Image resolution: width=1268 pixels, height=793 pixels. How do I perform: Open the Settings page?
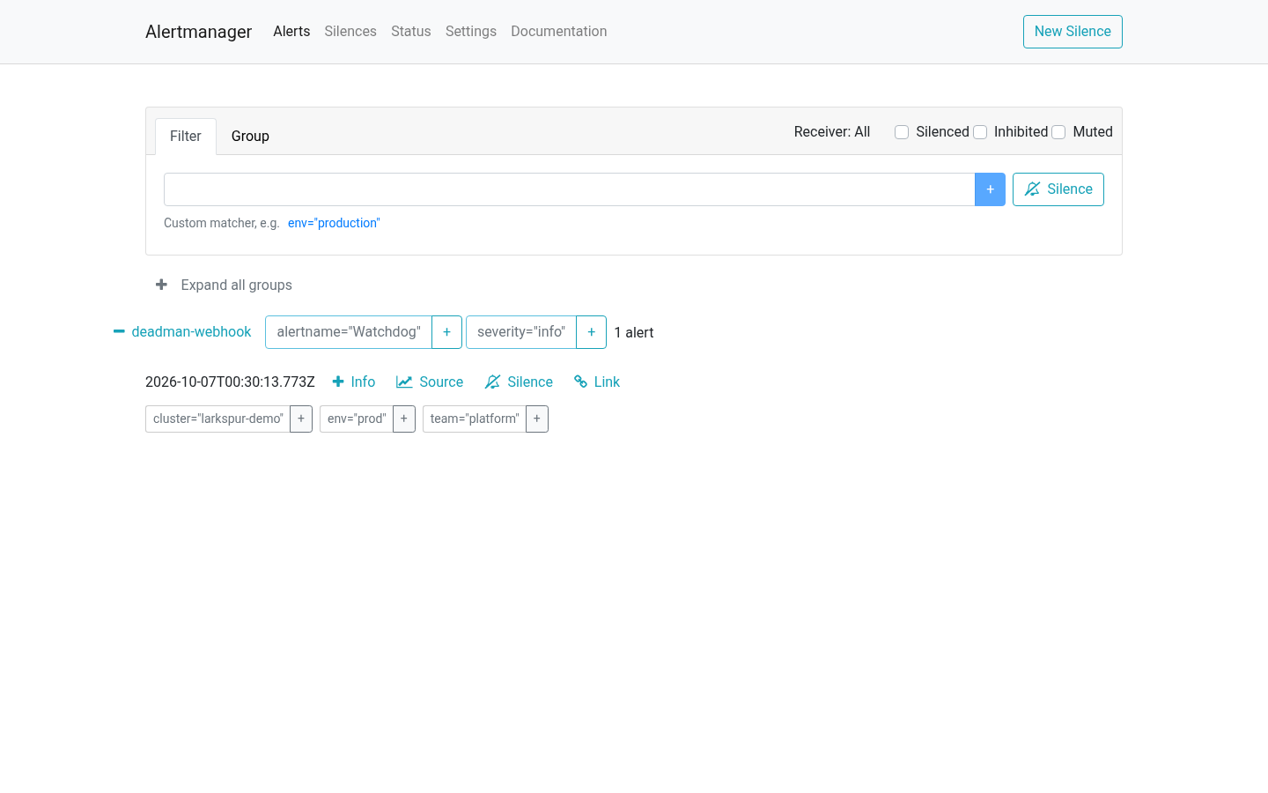pos(471,32)
